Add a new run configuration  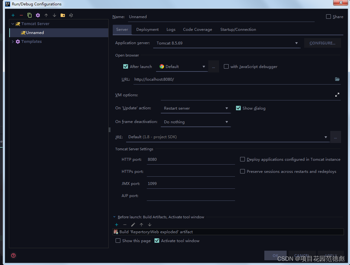click(13, 15)
